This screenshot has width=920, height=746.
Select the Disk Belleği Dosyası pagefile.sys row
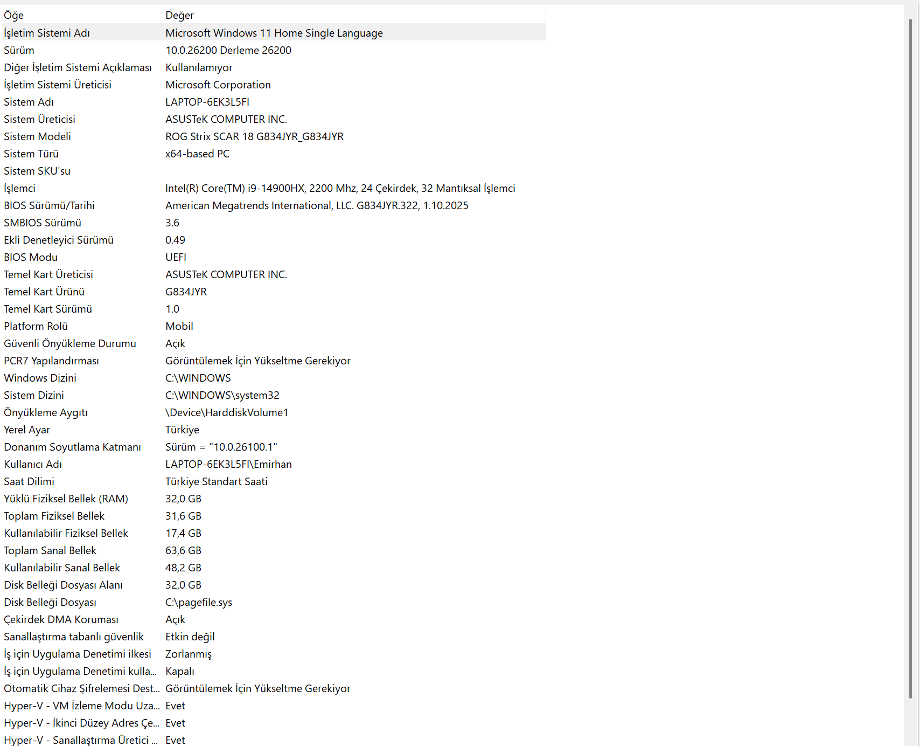pyautogui.click(x=274, y=602)
